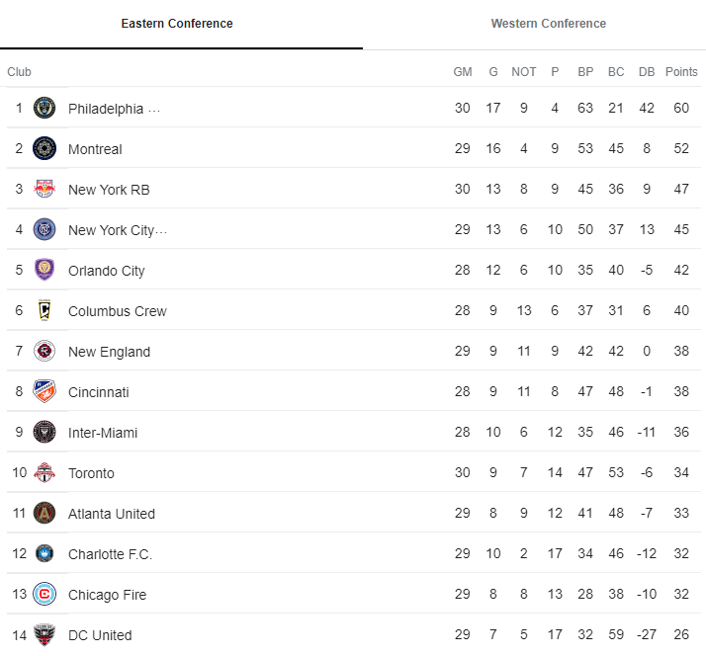Click the DB column header
706x656 pixels.
coord(647,72)
